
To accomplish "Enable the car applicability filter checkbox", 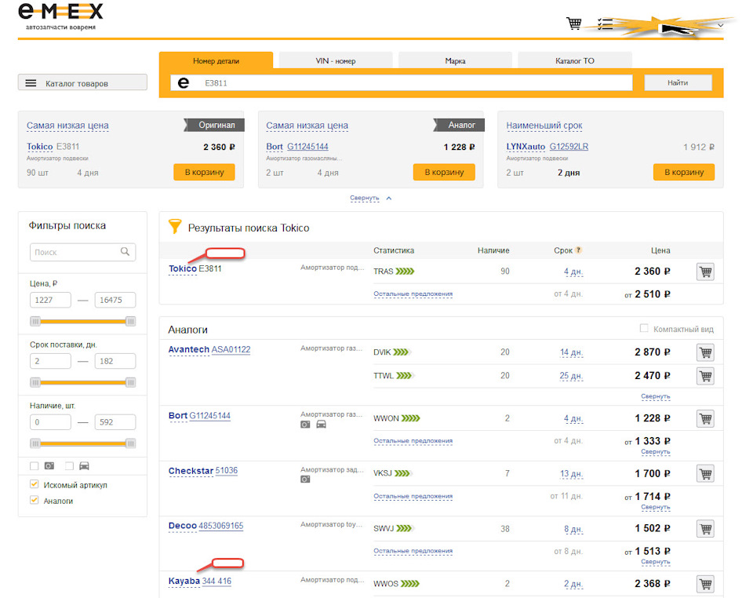I will 70,466.
